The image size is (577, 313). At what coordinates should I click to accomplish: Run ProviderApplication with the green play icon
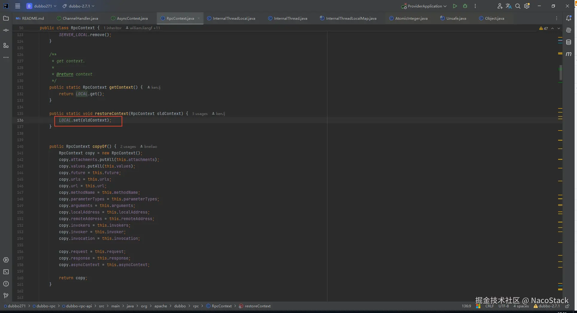(x=455, y=6)
